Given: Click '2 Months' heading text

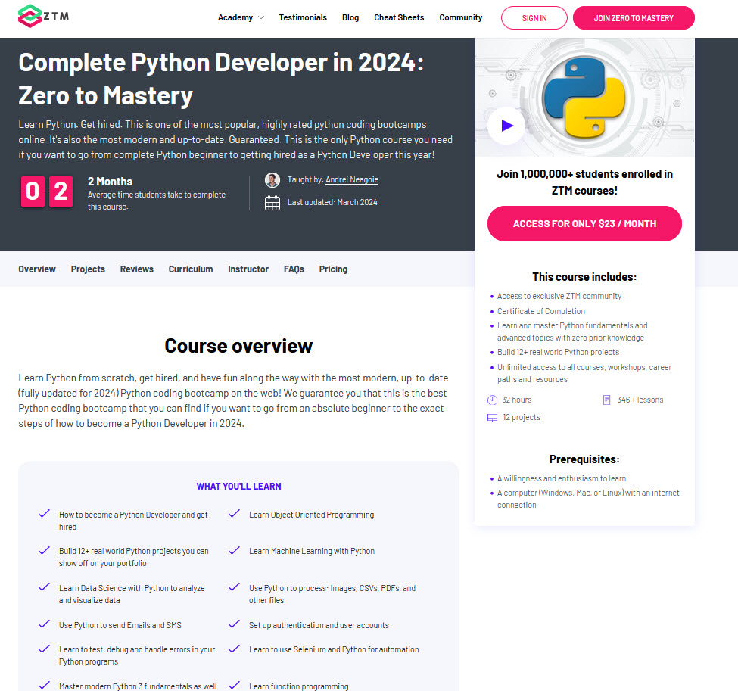Looking at the screenshot, I should point(110,182).
